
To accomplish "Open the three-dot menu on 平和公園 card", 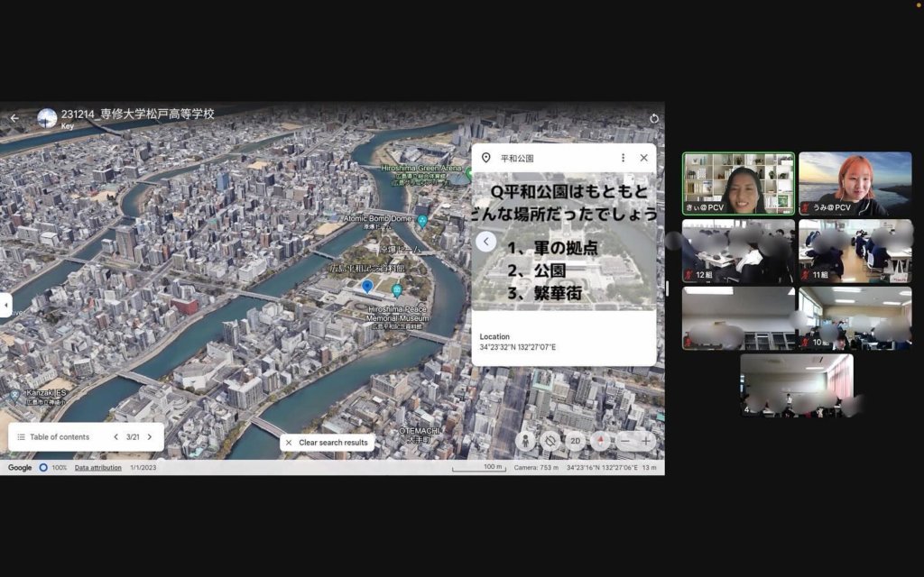I will [623, 158].
